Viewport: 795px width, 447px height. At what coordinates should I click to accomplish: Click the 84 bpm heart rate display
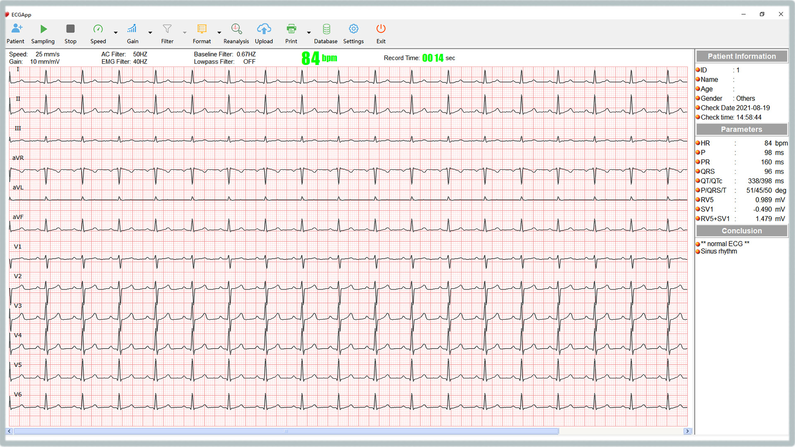click(x=319, y=58)
